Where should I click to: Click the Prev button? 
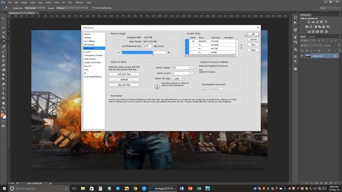pos(253,45)
